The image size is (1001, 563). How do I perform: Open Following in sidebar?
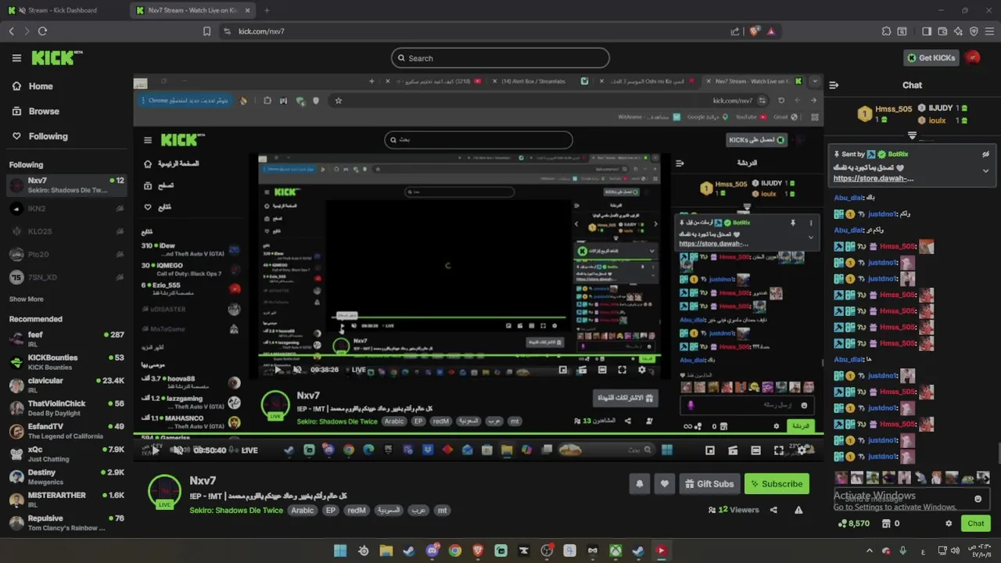coord(39,136)
